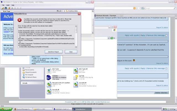This screenshot has width=177, height=111.
Task: Click the 'Show another' tip link
Action: click(x=8, y=53)
